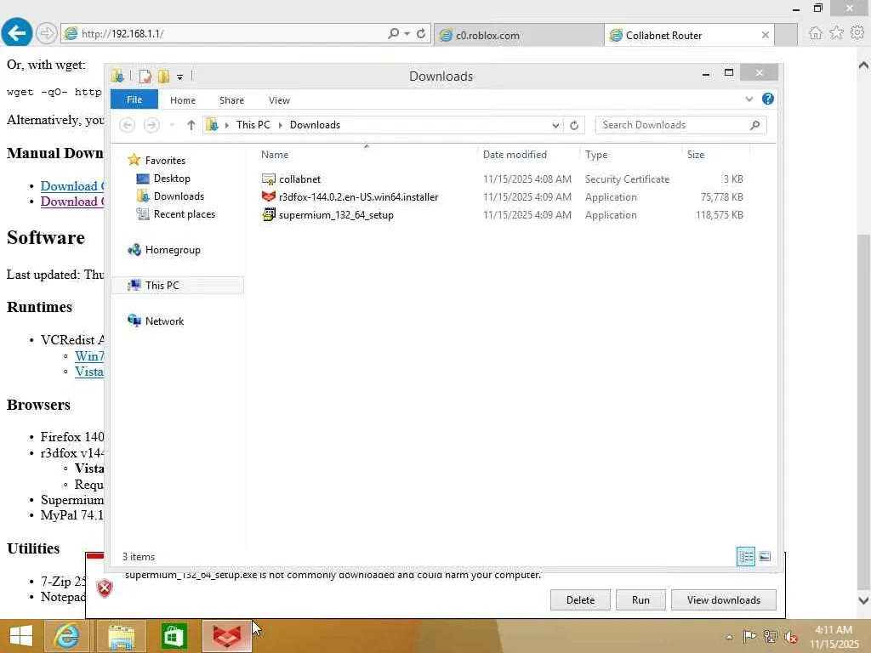The height and width of the screenshot is (653, 871).
Task: Click the Internet Explorer forward arrow button
Action: pyautogui.click(x=47, y=33)
